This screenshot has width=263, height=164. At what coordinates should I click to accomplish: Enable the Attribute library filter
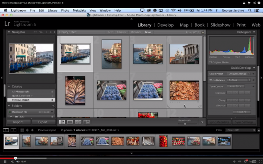122,32
